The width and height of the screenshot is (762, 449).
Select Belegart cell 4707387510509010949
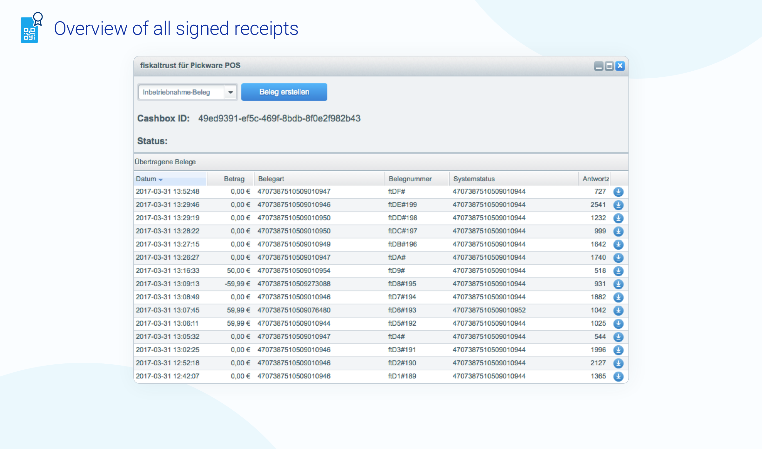pos(294,244)
